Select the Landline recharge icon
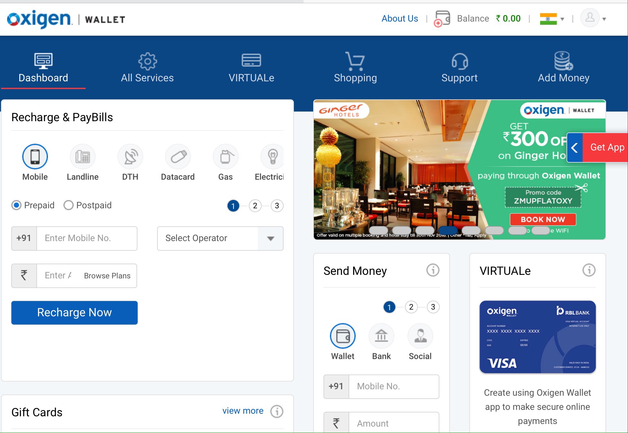Viewport: 628px width, 433px height. click(83, 157)
